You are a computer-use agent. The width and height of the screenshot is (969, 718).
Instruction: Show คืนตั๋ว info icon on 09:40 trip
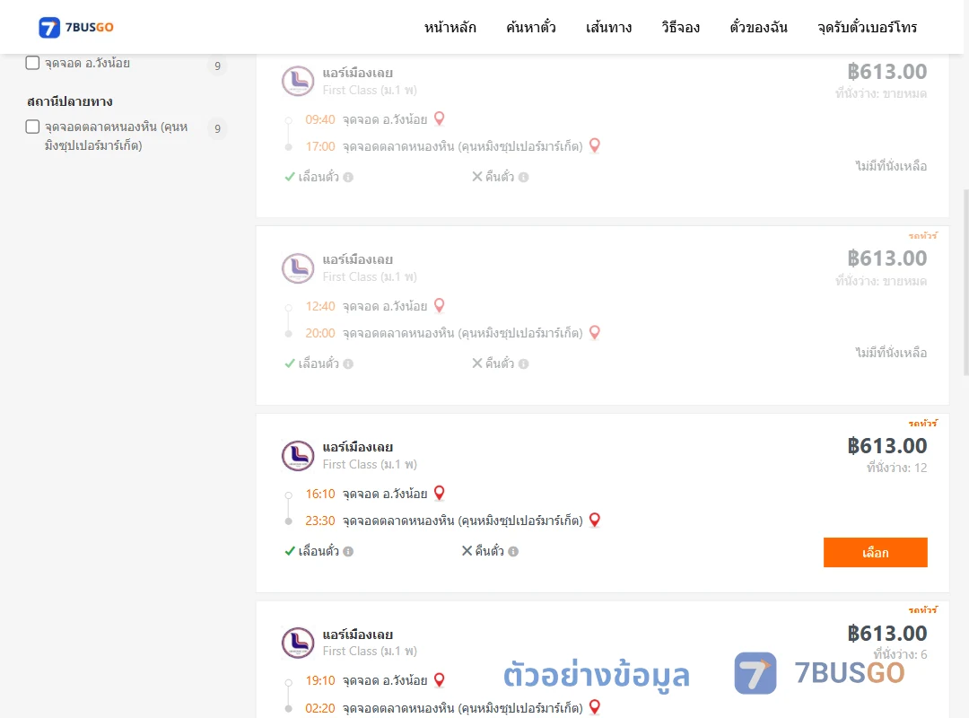[x=523, y=178]
